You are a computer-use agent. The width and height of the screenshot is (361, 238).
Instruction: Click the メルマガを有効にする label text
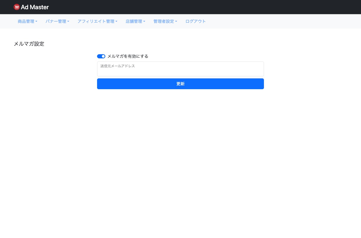point(128,56)
